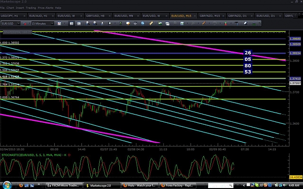
Task: Click the blue globe icon
Action: [x=143, y=23]
